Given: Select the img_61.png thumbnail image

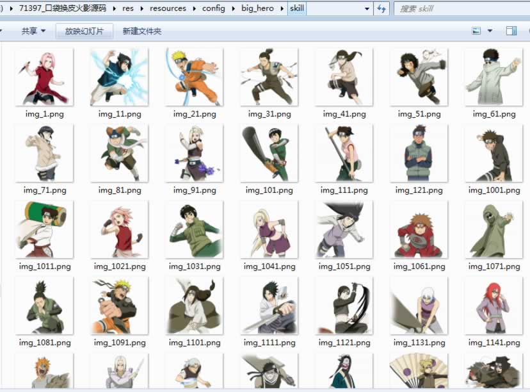Looking at the screenshot, I should [494, 77].
